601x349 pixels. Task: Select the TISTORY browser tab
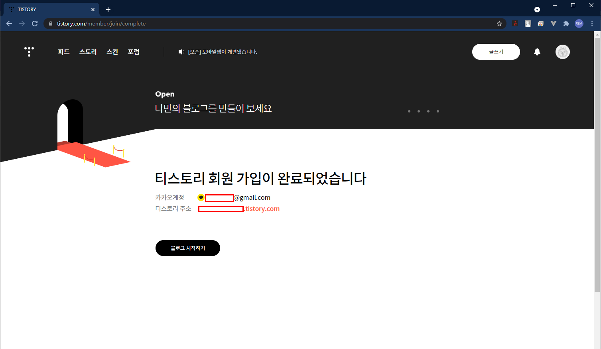point(52,10)
